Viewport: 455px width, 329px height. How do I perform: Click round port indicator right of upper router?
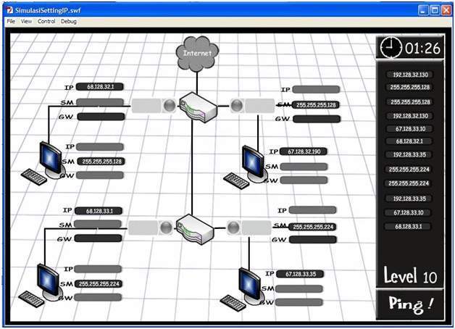[x=235, y=105]
